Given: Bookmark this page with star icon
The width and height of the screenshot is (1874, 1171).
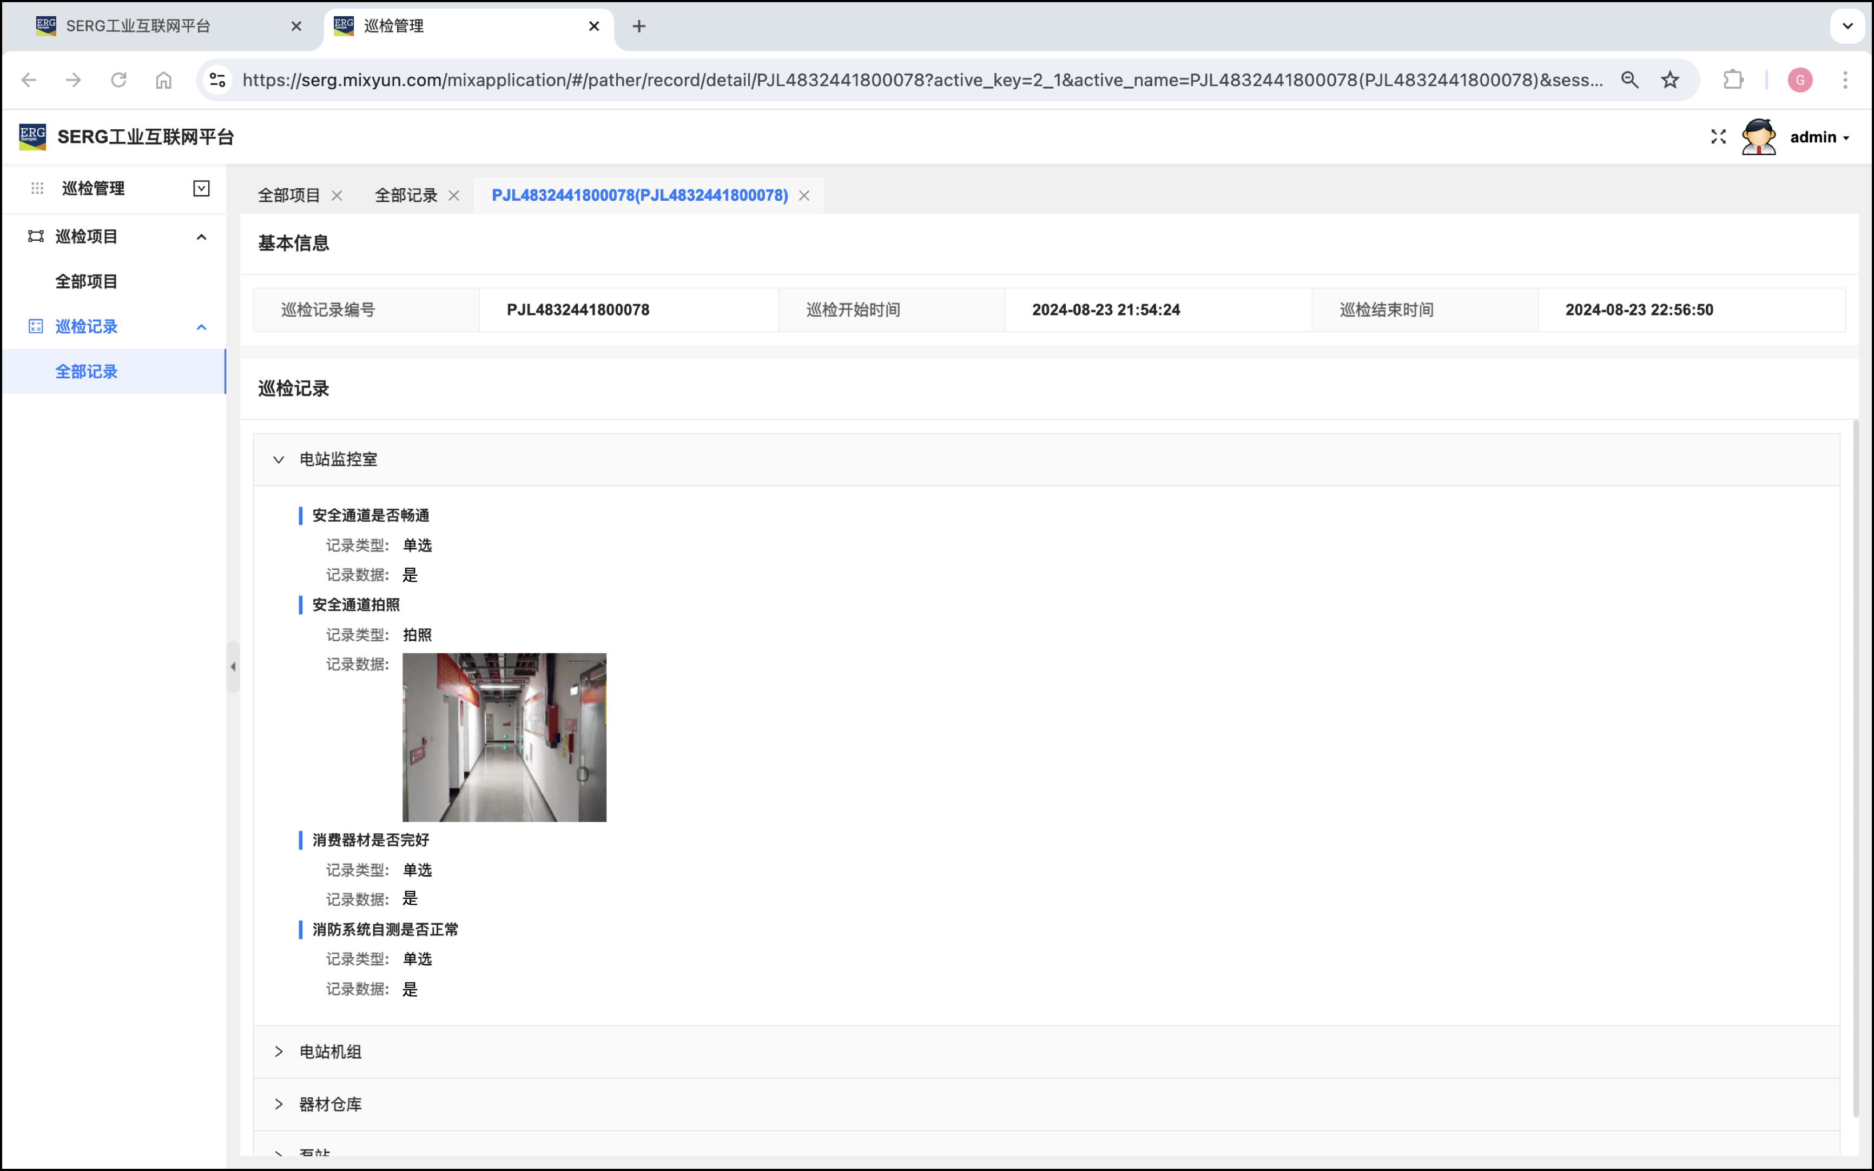Looking at the screenshot, I should point(1671,80).
